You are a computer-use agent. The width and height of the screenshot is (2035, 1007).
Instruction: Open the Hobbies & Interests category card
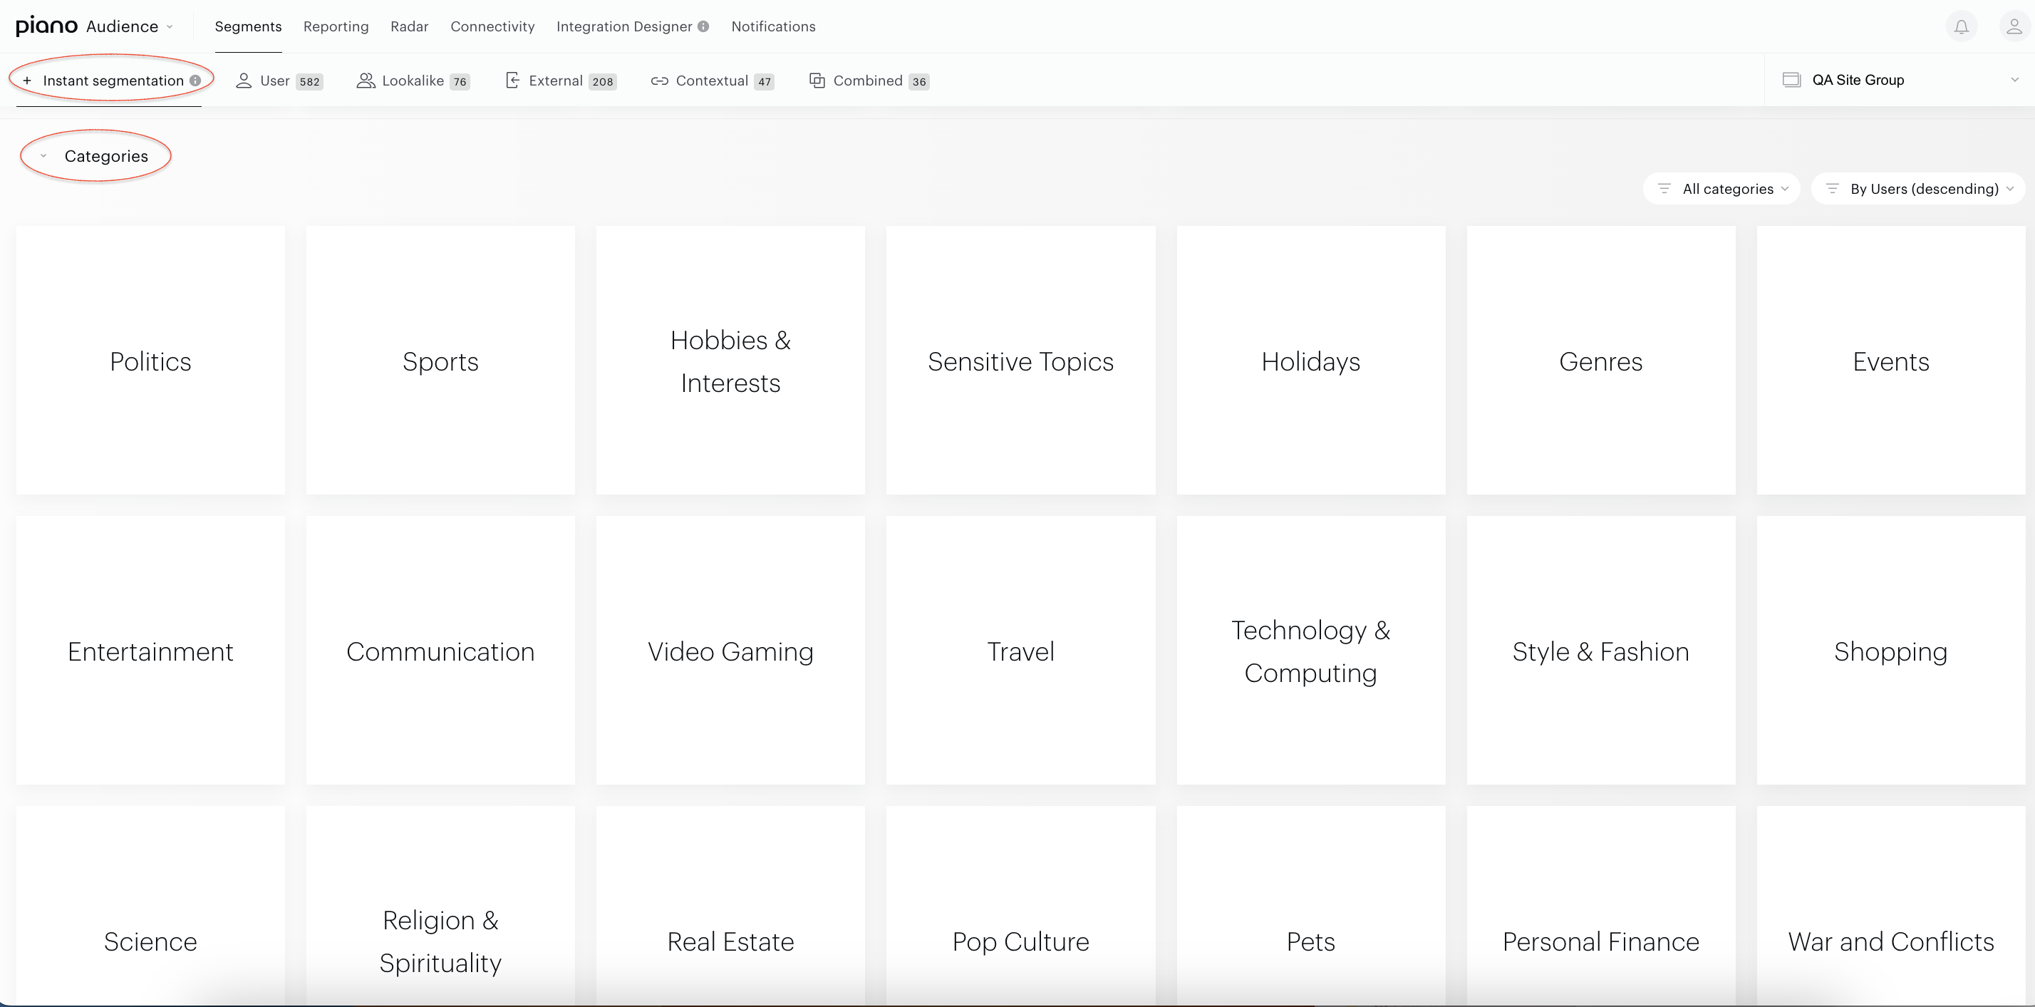[x=730, y=361]
